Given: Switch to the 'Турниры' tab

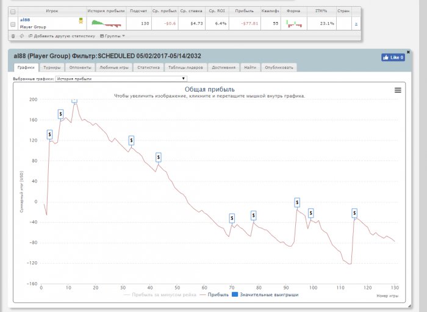Looking at the screenshot, I should click(x=53, y=68).
